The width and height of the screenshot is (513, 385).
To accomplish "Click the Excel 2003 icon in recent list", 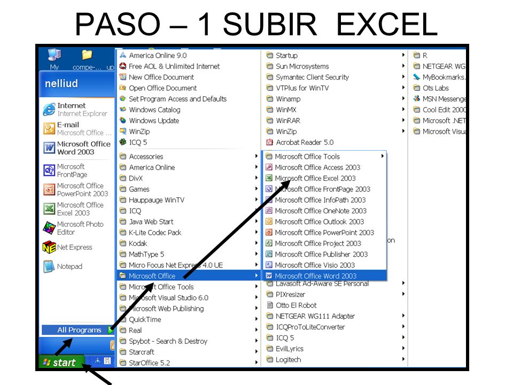I will (49, 209).
